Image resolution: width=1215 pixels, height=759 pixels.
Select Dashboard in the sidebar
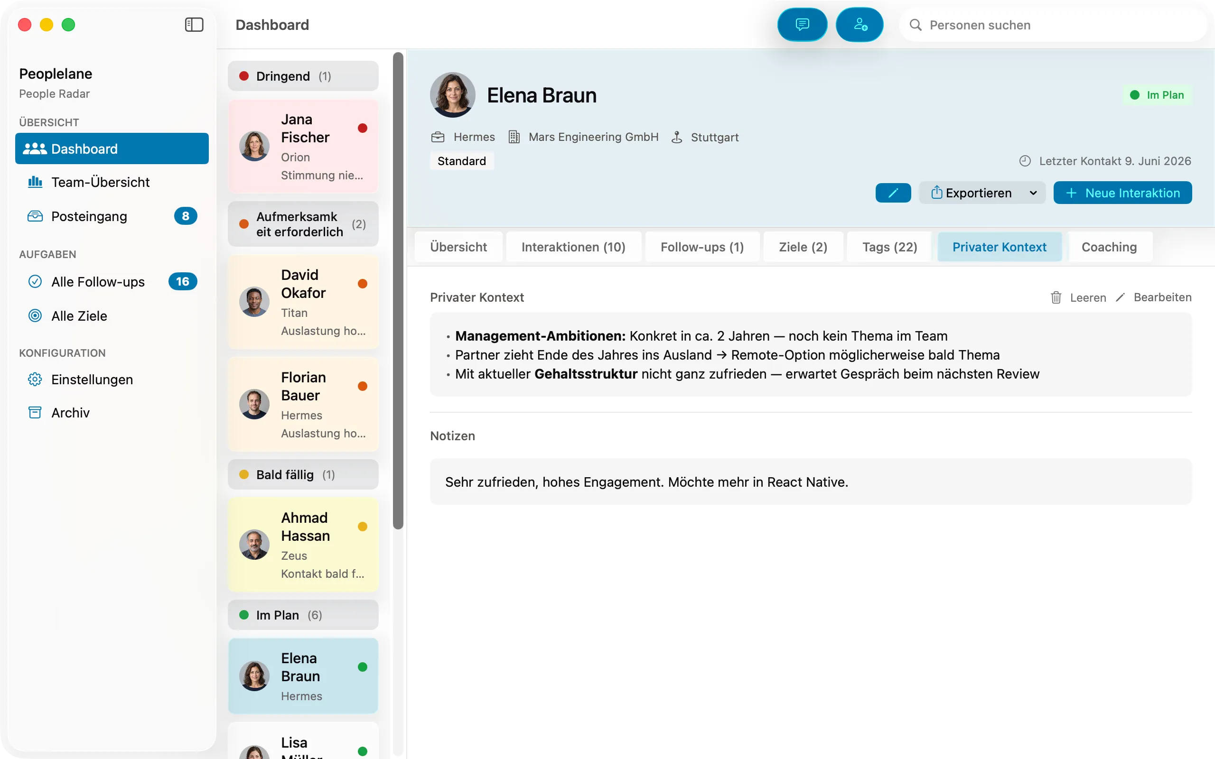pos(112,148)
